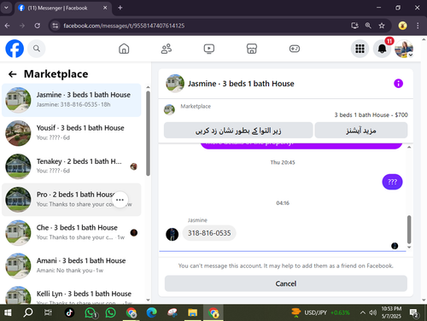This screenshot has width=427, height=321.
Task: Open three-dot options on Pro conversation
Action: 120,200
